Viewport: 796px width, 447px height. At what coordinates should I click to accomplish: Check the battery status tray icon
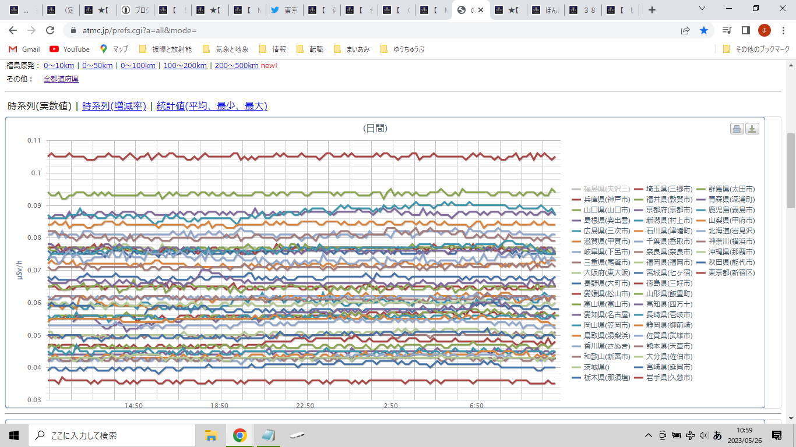pos(677,435)
